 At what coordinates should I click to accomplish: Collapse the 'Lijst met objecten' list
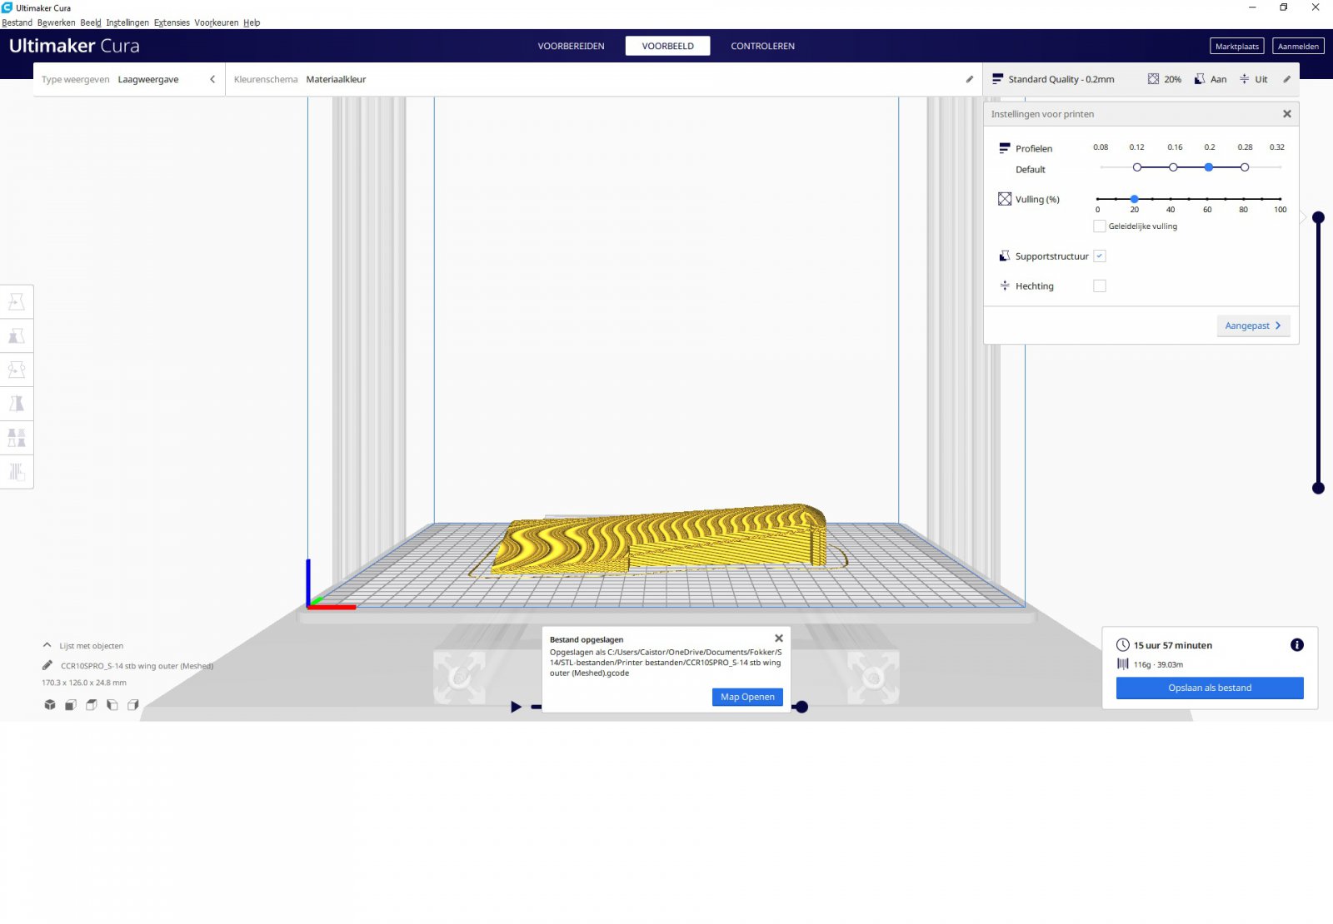tap(47, 645)
